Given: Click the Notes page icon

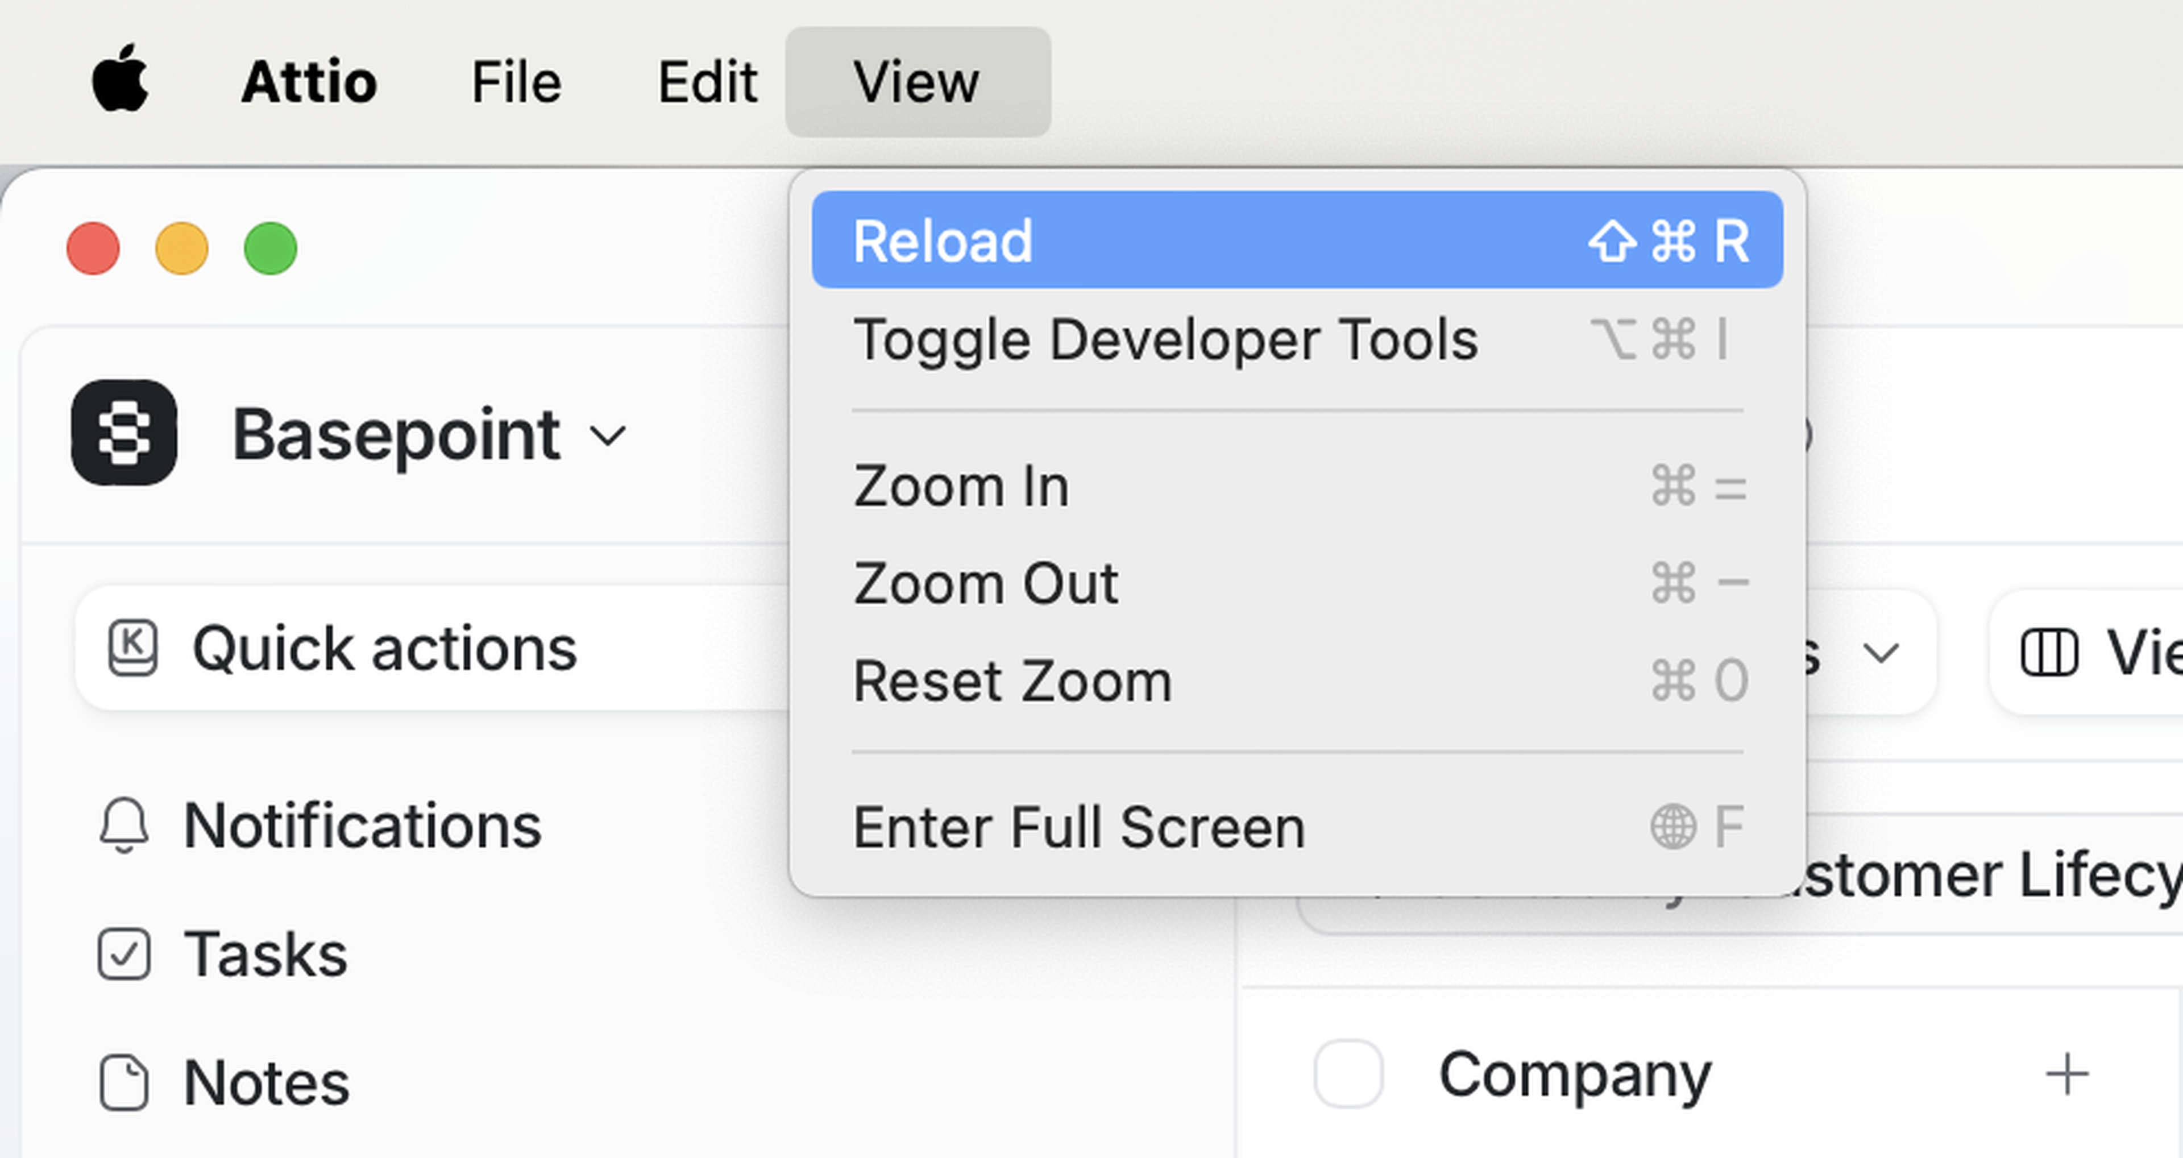Looking at the screenshot, I should point(124,1082).
